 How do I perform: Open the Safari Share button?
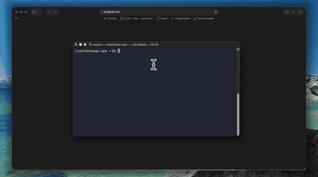286,12
